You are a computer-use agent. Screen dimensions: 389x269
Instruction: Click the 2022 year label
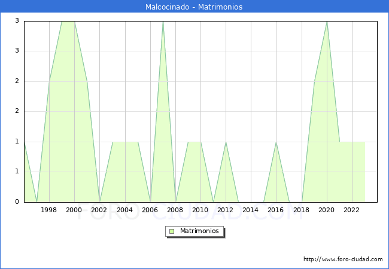pyautogui.click(x=352, y=210)
